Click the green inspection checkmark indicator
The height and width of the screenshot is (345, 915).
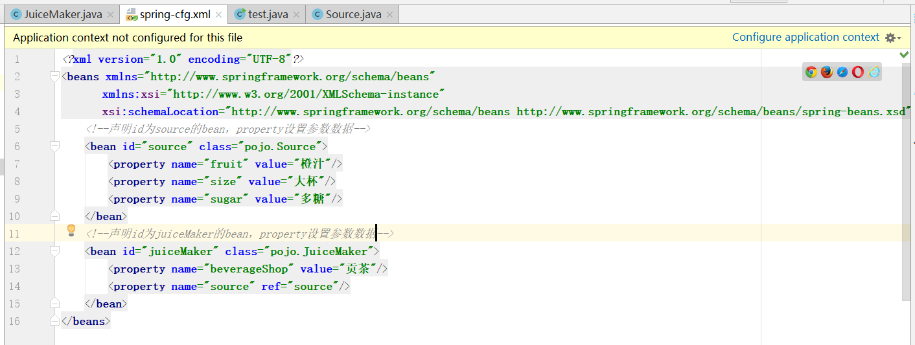pyautogui.click(x=904, y=56)
